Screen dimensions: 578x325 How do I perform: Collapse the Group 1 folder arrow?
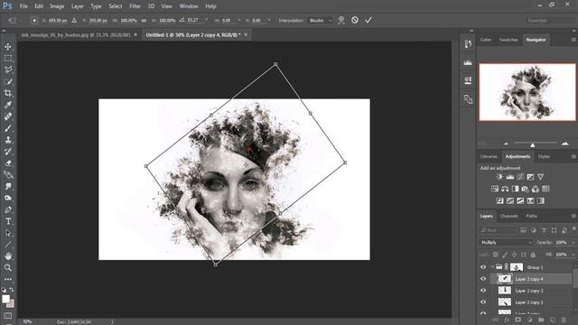[492, 267]
